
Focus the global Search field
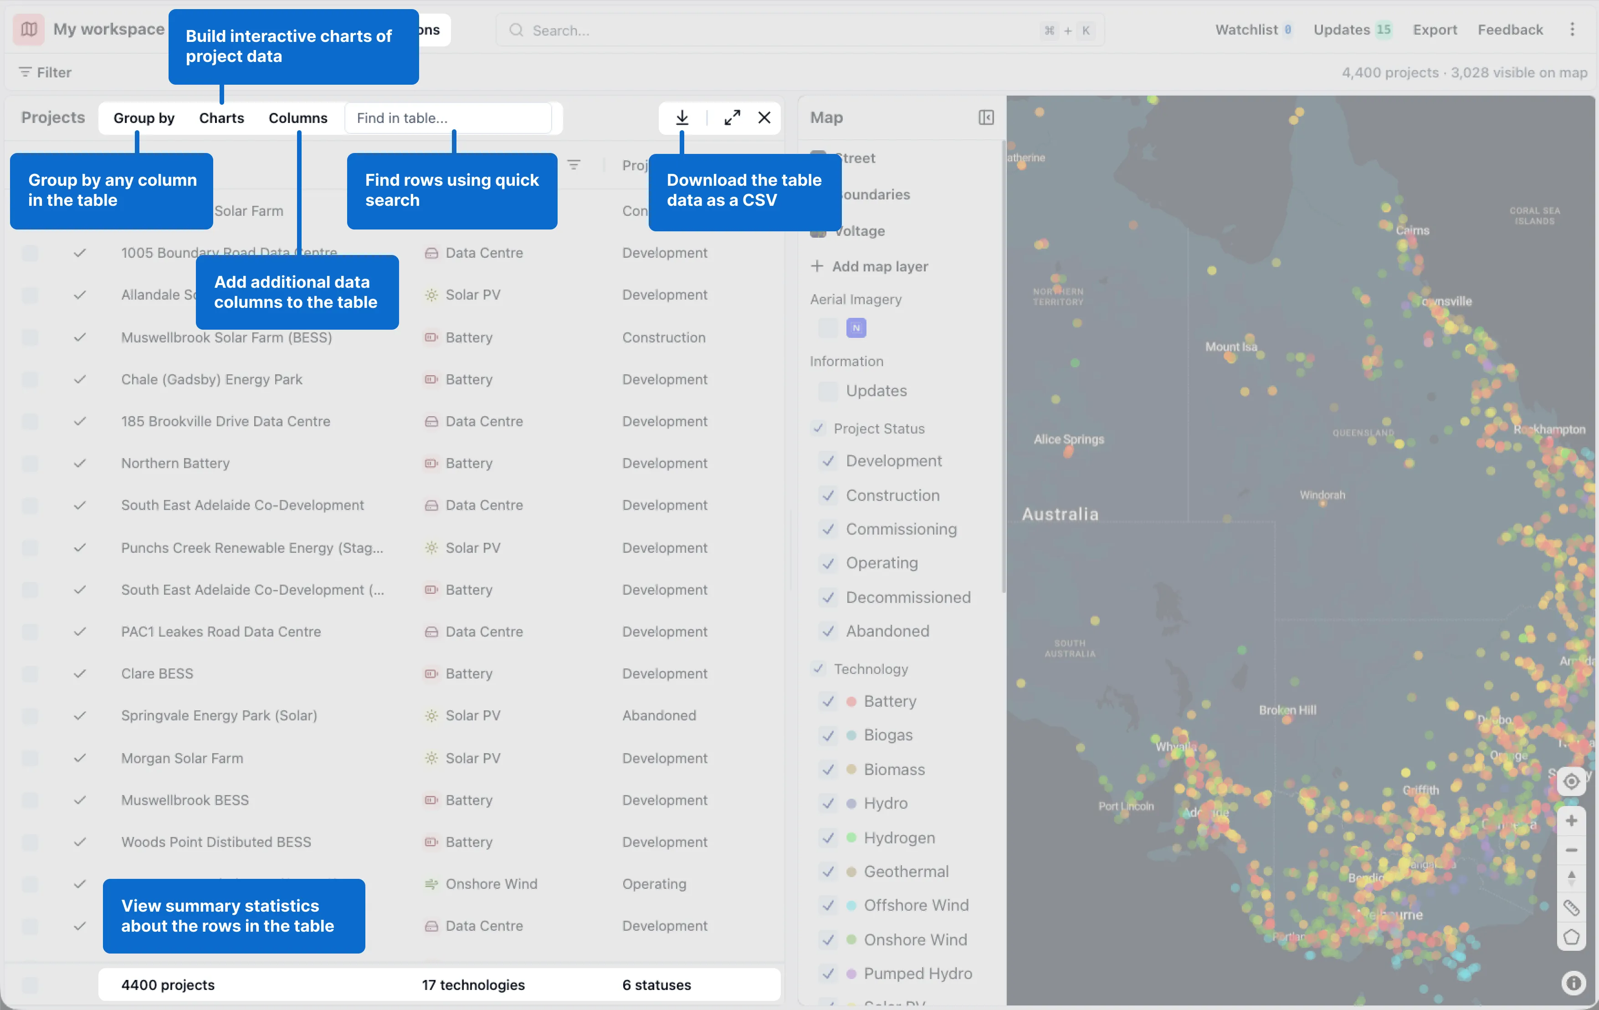799,30
